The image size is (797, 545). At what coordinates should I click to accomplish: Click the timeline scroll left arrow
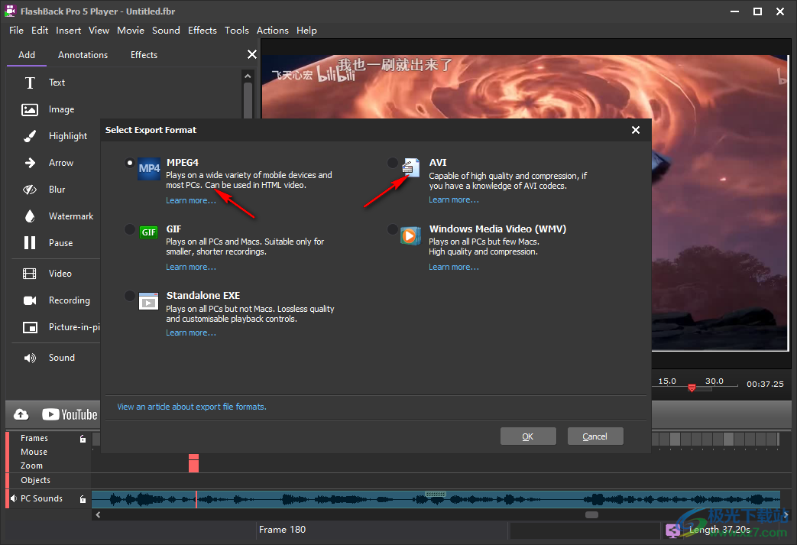[x=98, y=514]
